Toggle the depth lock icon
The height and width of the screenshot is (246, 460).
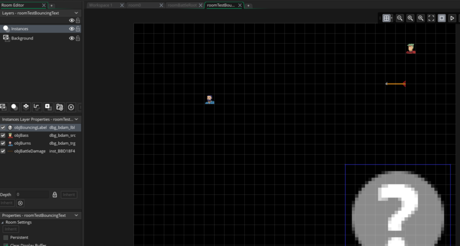click(54, 195)
